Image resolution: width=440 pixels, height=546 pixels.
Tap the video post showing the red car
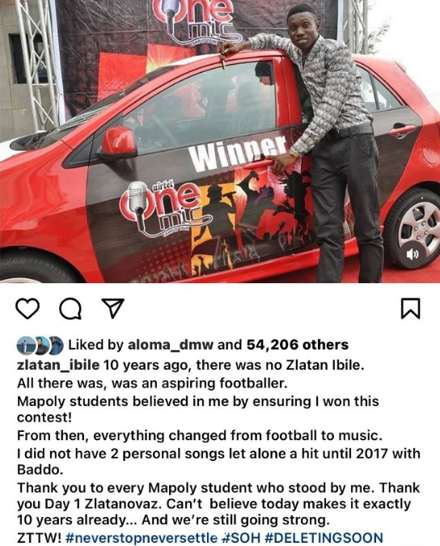(x=220, y=141)
